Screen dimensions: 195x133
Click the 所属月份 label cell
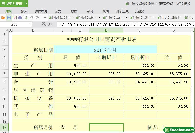(x=43, y=127)
